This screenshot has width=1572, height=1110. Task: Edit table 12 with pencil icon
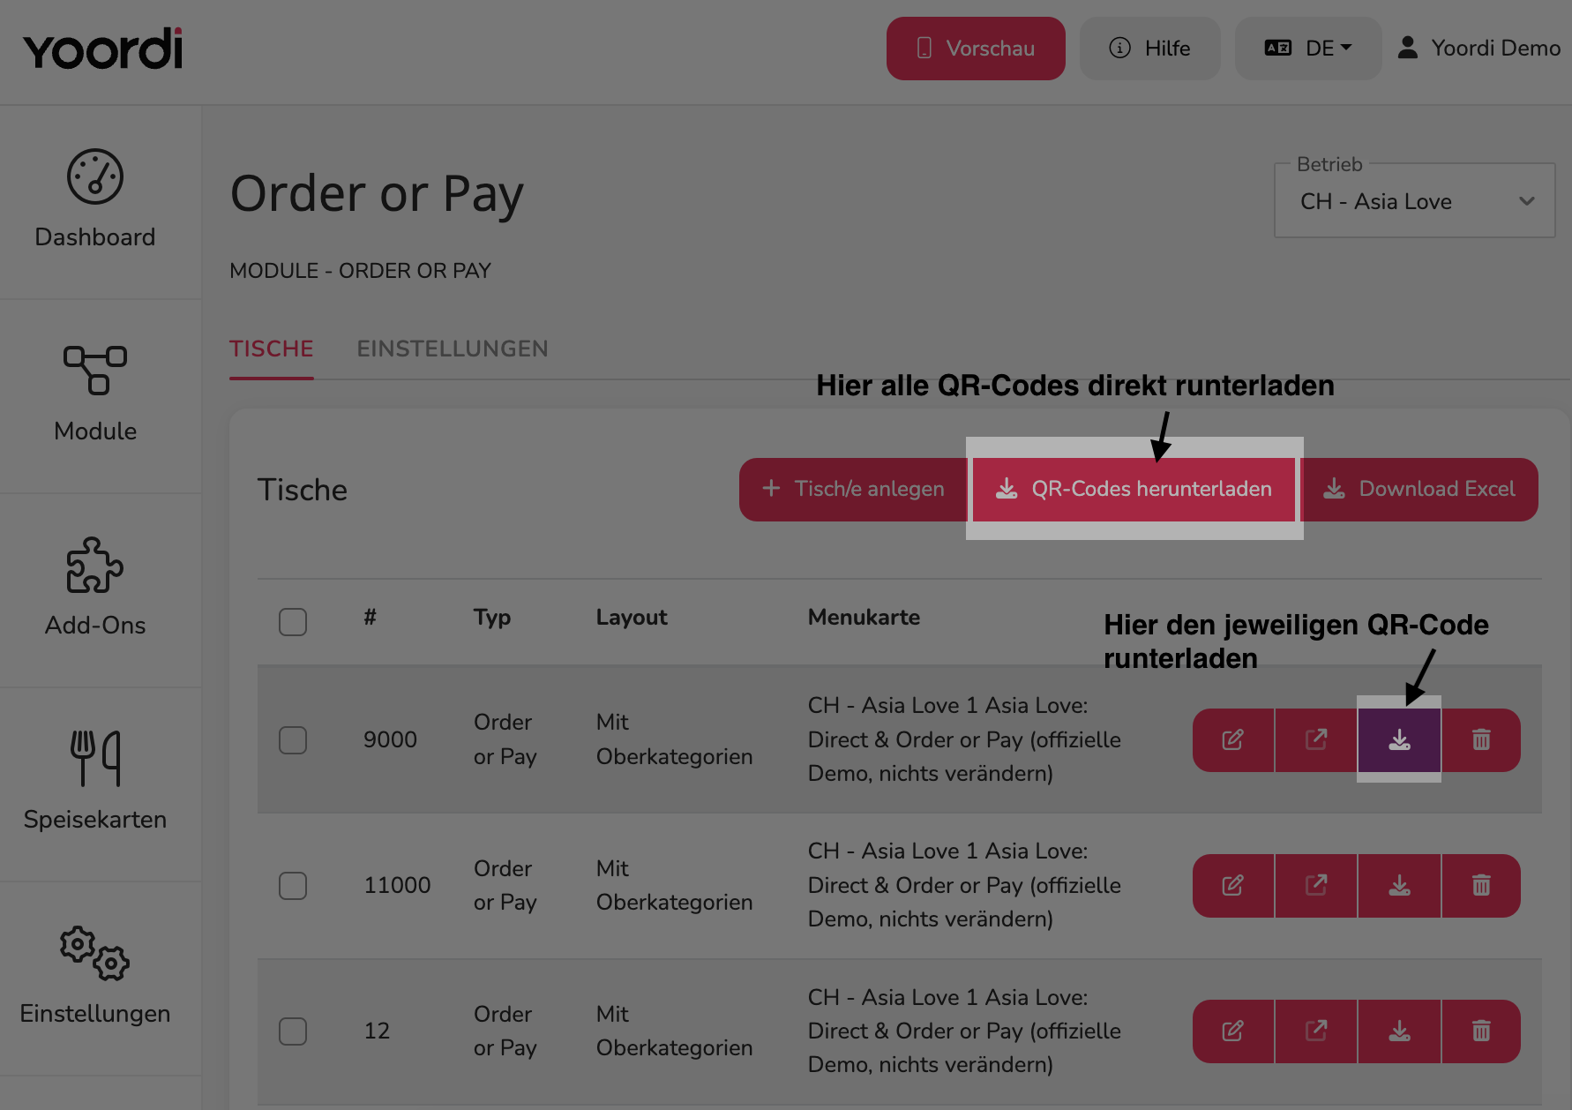click(1233, 1031)
